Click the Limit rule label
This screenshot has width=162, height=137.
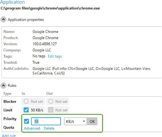tap(8, 110)
